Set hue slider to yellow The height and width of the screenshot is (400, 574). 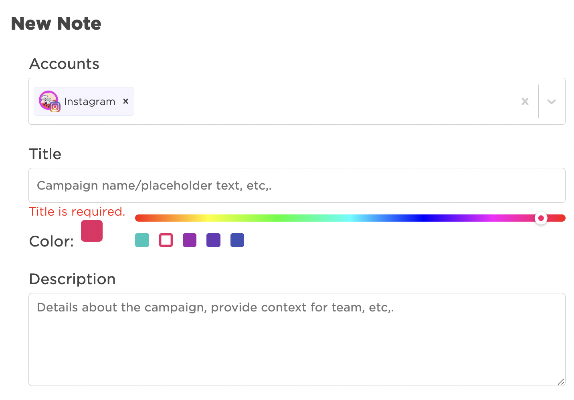(207, 218)
